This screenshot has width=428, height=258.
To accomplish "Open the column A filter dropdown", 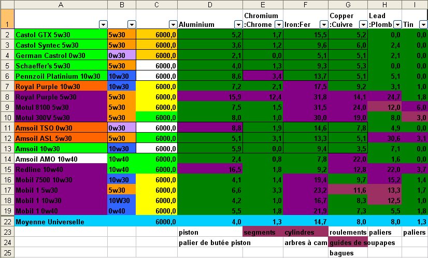I will pos(102,24).
